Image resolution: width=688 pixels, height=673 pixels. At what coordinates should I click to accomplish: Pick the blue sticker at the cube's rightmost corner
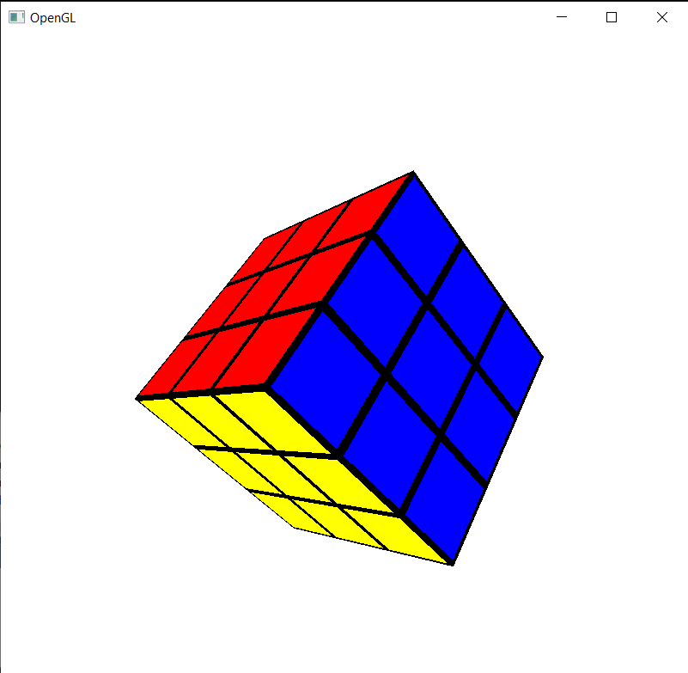(512, 359)
